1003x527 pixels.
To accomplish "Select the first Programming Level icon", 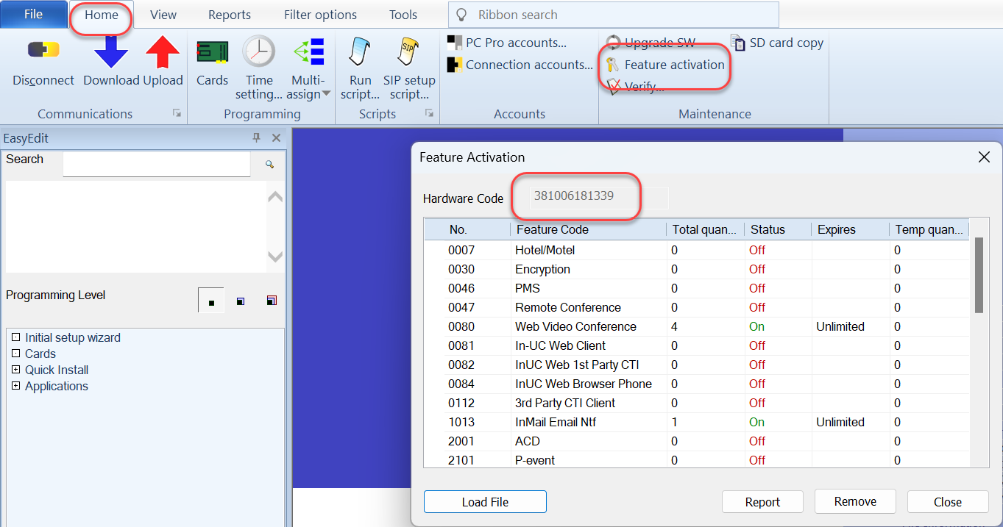I will pos(211,301).
